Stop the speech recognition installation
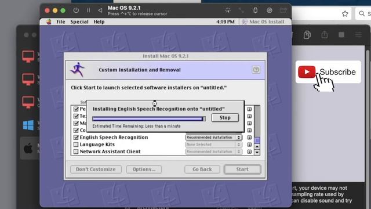The image size is (371, 209). [x=225, y=118]
